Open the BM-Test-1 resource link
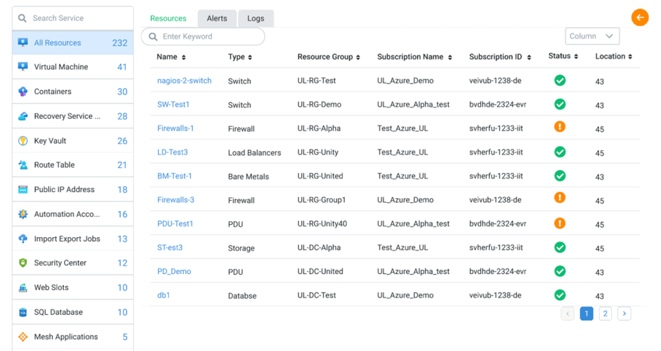This screenshot has width=661, height=351. click(x=174, y=176)
